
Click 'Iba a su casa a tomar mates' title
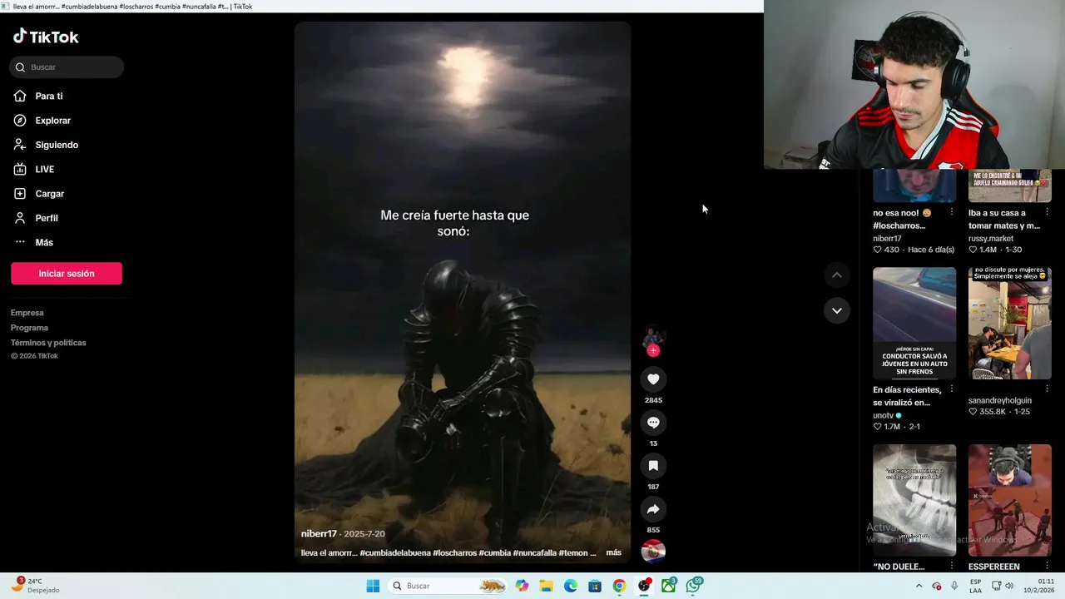[1004, 220]
